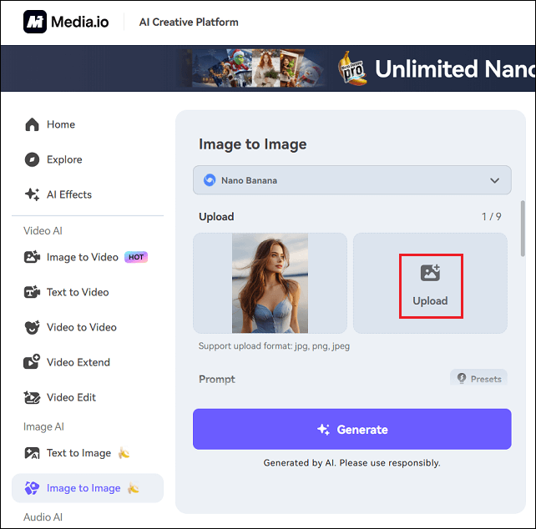The width and height of the screenshot is (536, 529).
Task: Click the Nano Banana model logo icon
Action: pyautogui.click(x=210, y=180)
